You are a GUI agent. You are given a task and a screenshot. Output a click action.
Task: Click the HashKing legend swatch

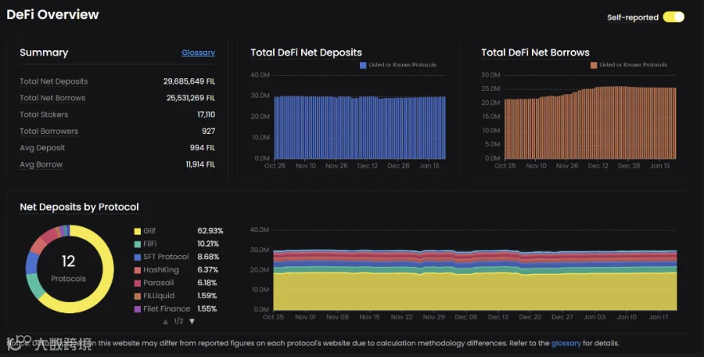coord(138,270)
